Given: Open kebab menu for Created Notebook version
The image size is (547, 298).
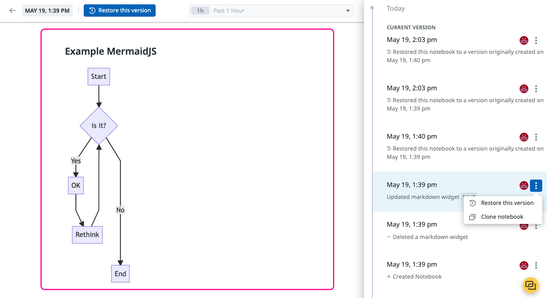Looking at the screenshot, I should [x=536, y=266].
